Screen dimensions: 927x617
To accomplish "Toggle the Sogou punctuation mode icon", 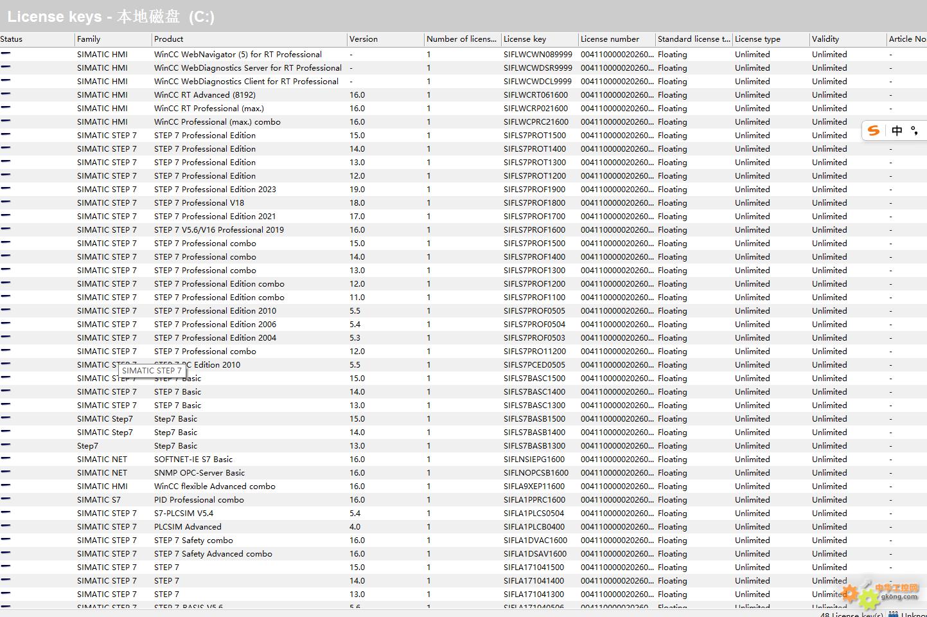I will [x=914, y=131].
